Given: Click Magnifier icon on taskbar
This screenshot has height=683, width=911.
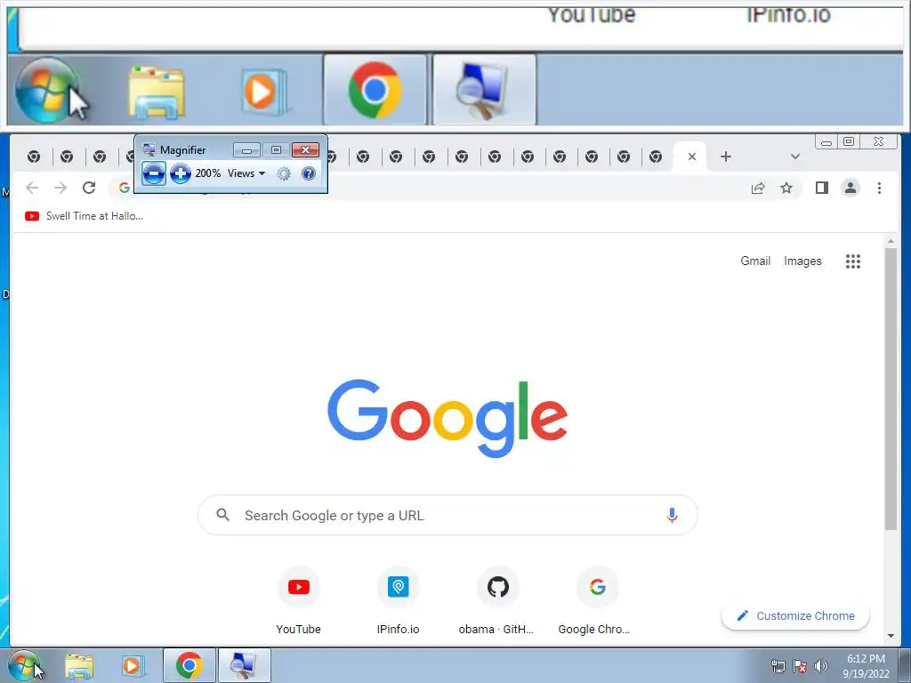Looking at the screenshot, I should [244, 665].
